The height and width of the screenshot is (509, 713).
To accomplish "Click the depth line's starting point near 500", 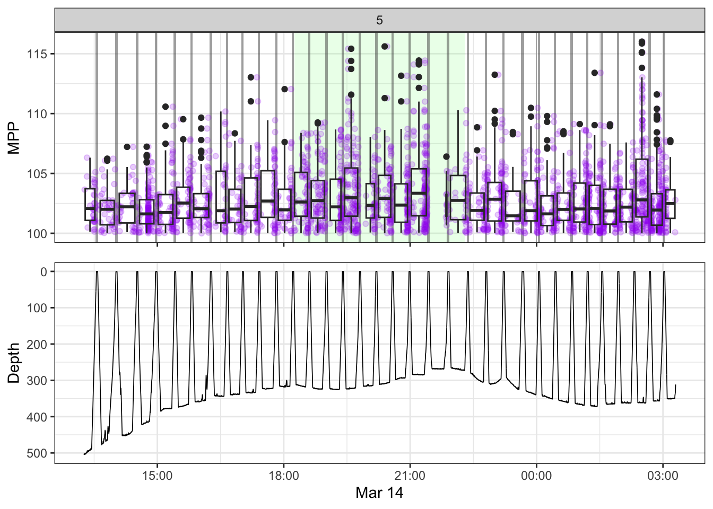I will pyautogui.click(x=85, y=454).
